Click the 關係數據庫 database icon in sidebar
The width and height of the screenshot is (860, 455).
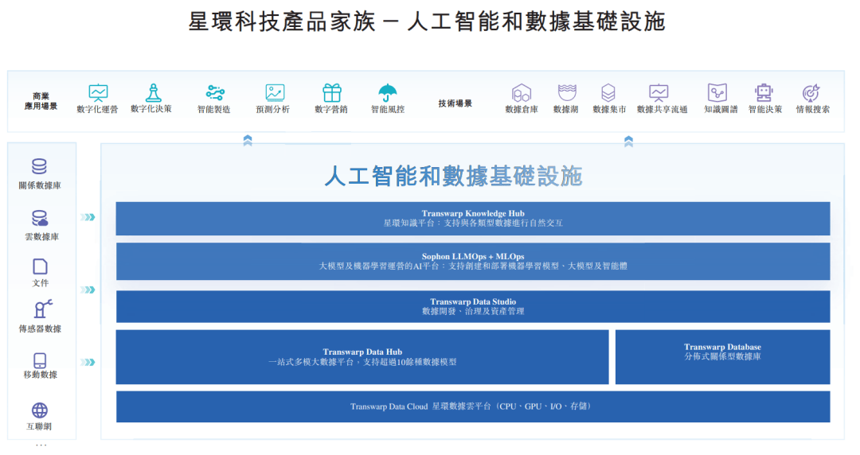39,166
